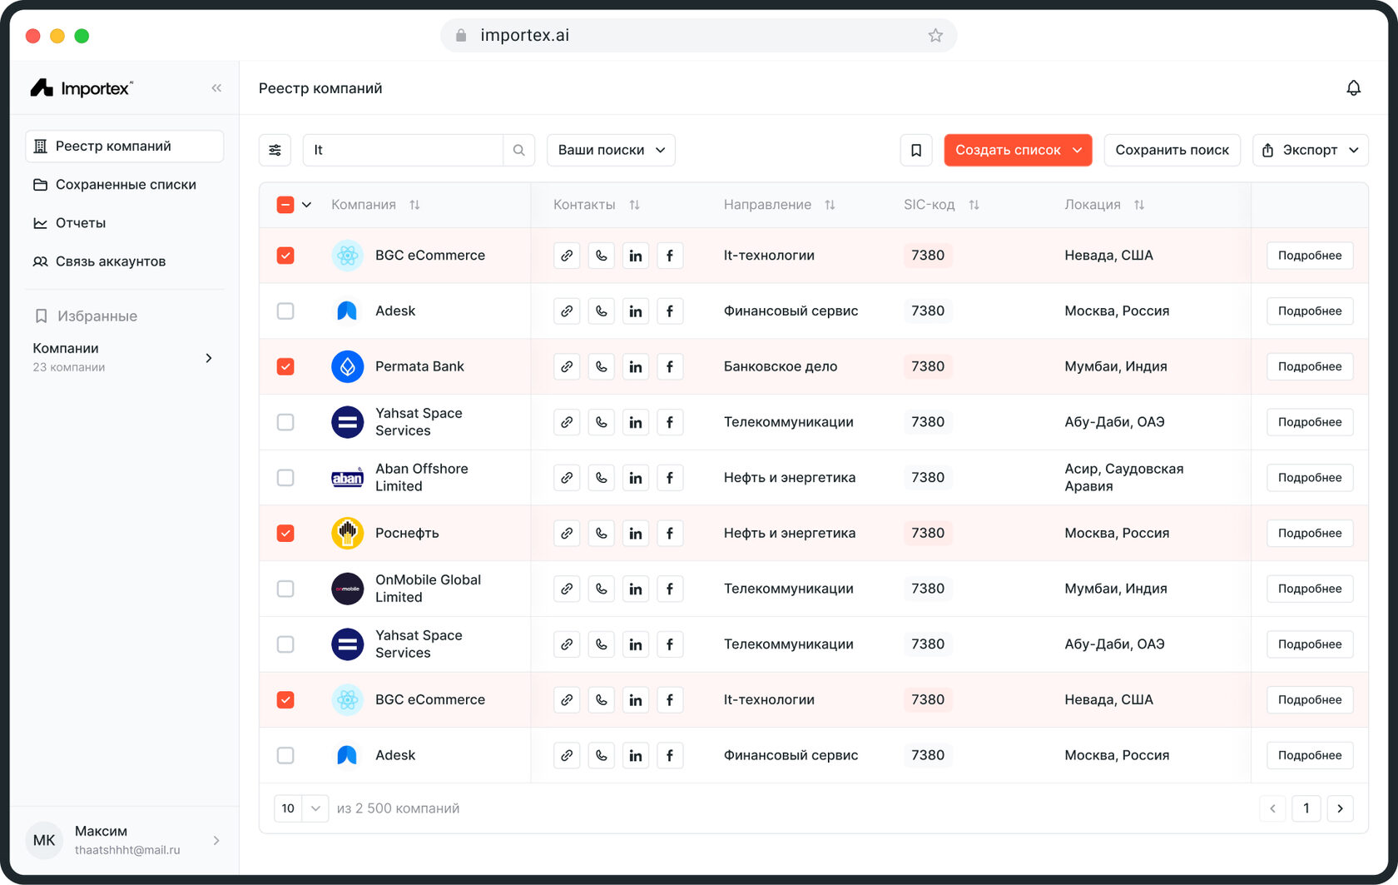Open Facebook for Aban Offshore Limited

tap(670, 478)
